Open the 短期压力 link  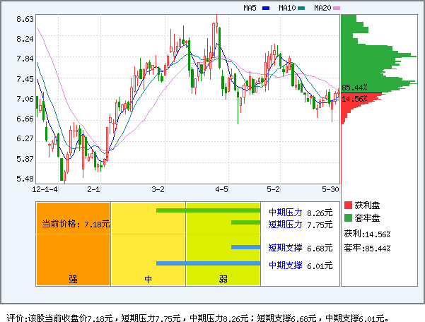point(286,225)
